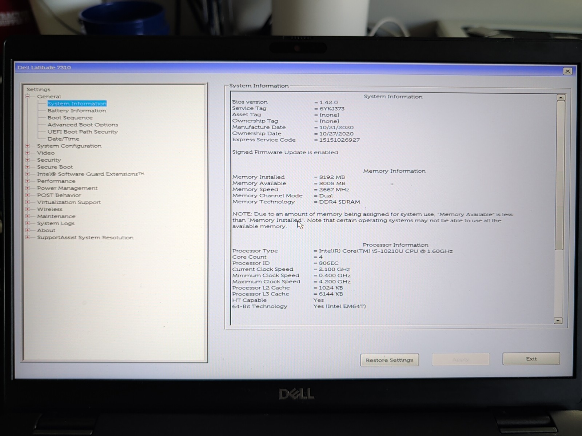Select the General category label
This screenshot has height=436, width=582.
pos(49,97)
